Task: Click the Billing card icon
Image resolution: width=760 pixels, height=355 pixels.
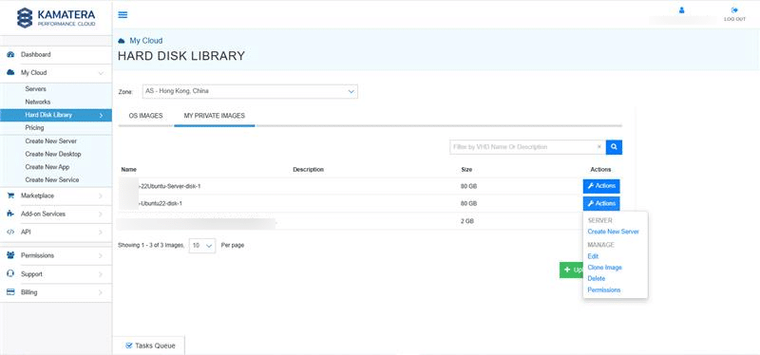Action: tap(10, 292)
